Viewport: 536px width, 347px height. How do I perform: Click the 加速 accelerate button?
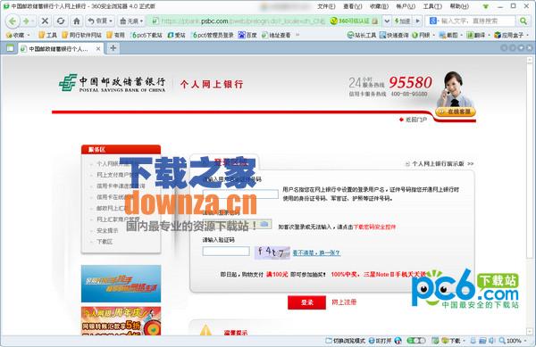[402, 21]
